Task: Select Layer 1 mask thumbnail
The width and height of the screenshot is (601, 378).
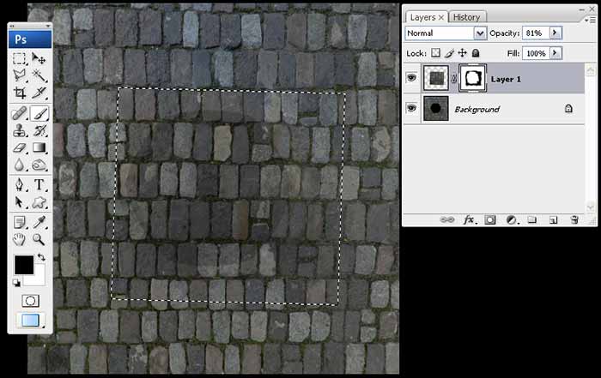Action: click(x=472, y=78)
